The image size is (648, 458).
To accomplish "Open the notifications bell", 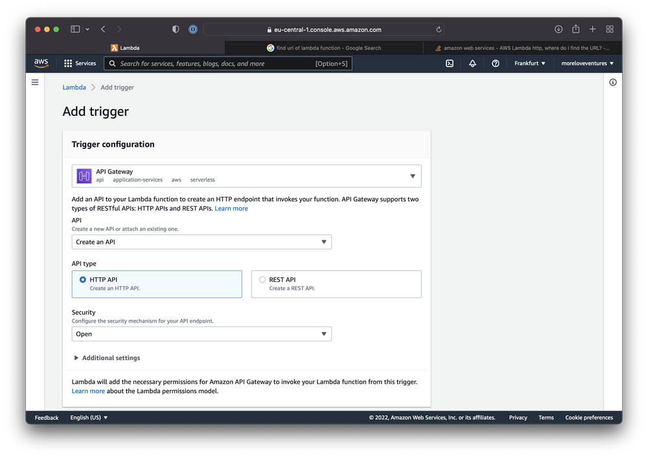I will pyautogui.click(x=472, y=63).
